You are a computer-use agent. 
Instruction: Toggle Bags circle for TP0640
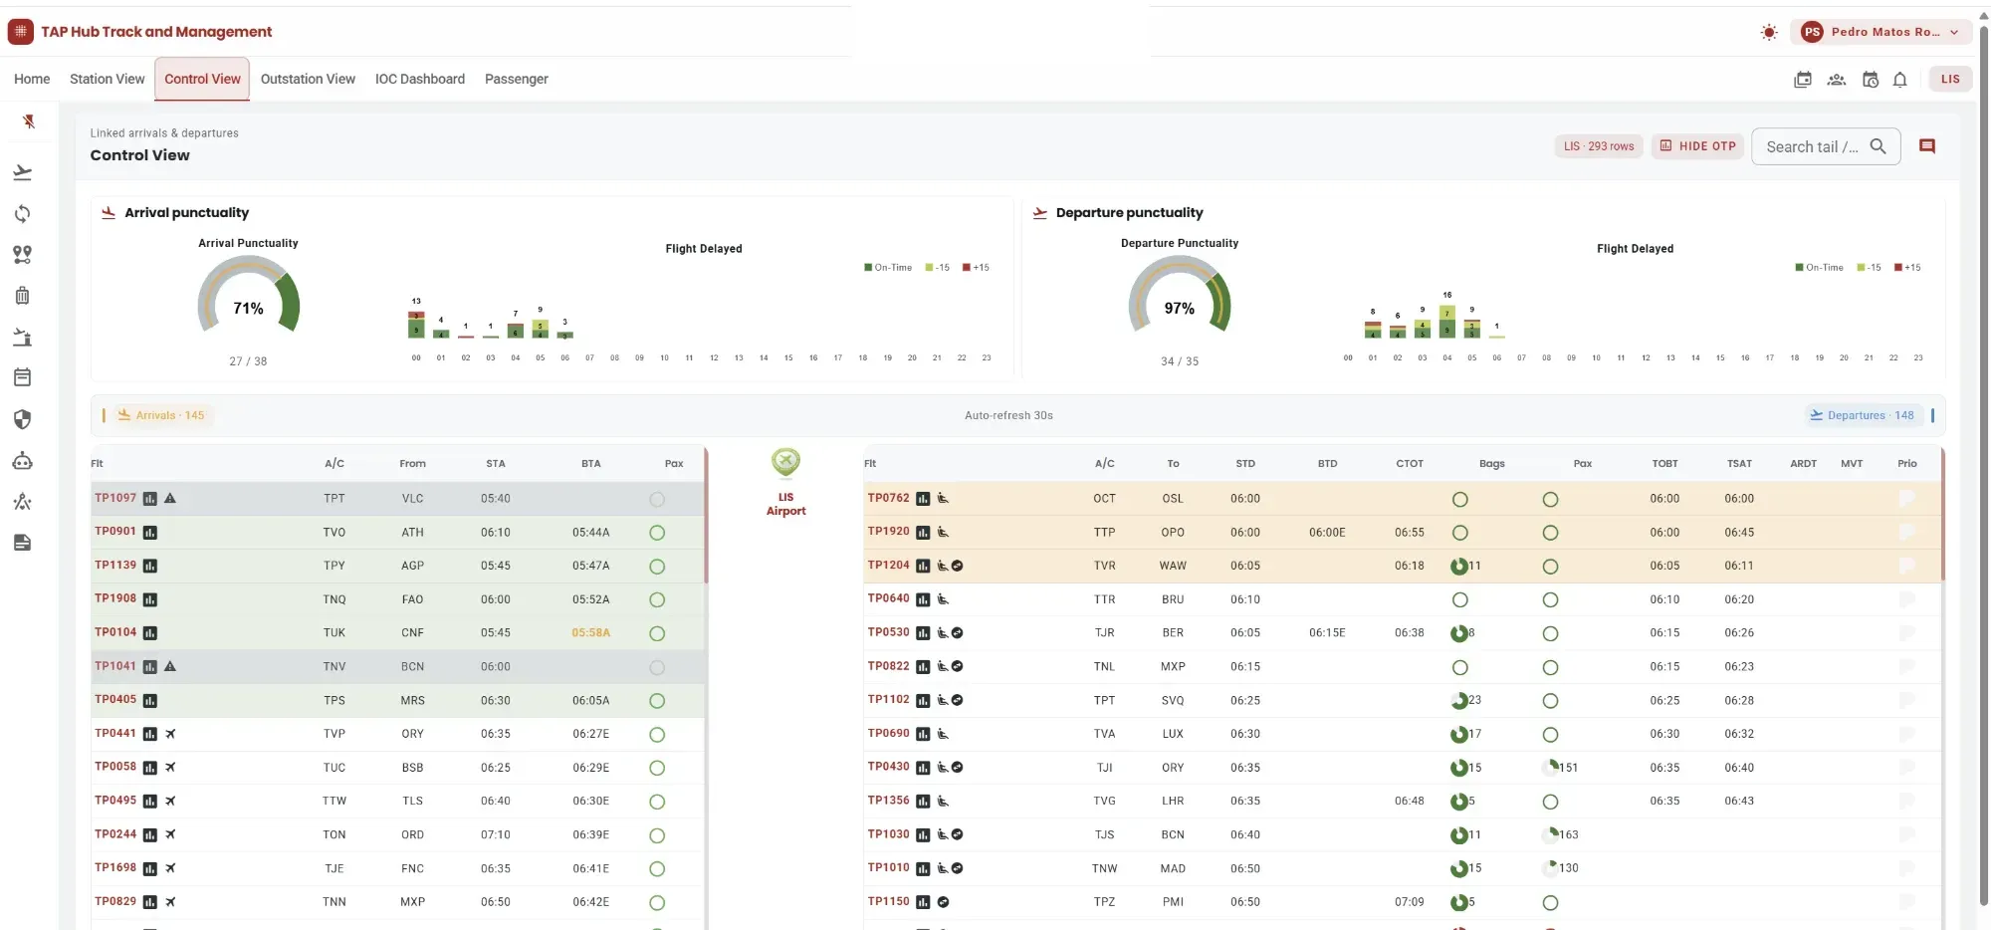pos(1460,599)
